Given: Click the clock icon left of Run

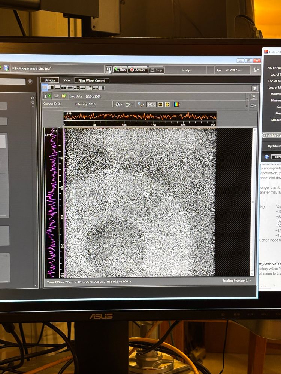Looking at the screenshot, I should click(109, 70).
